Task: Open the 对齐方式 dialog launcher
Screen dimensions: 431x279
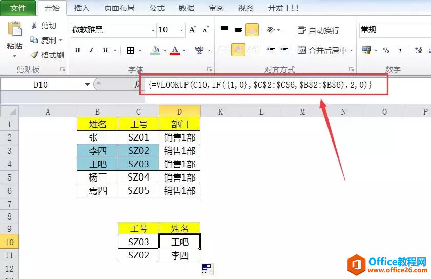Action: click(x=351, y=69)
